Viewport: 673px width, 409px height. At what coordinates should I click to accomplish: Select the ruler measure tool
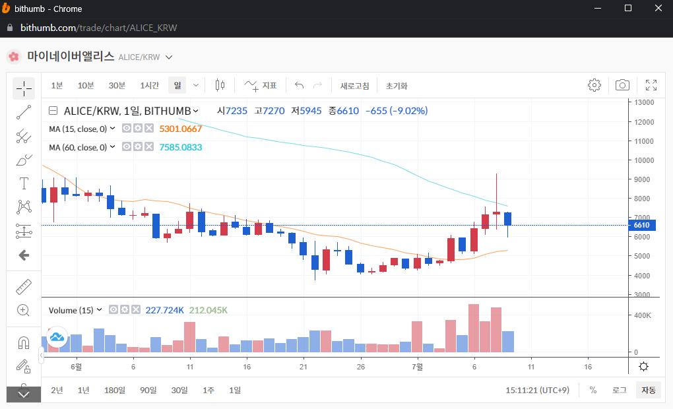(24, 287)
